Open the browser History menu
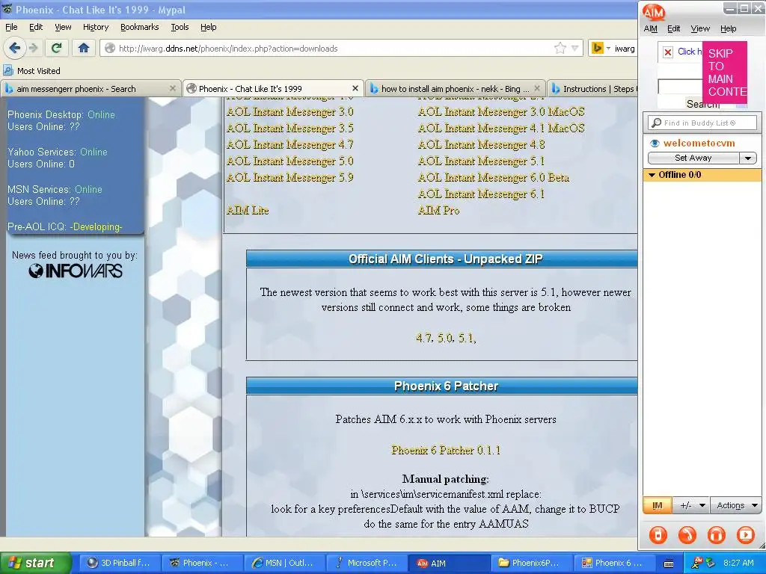 95,28
